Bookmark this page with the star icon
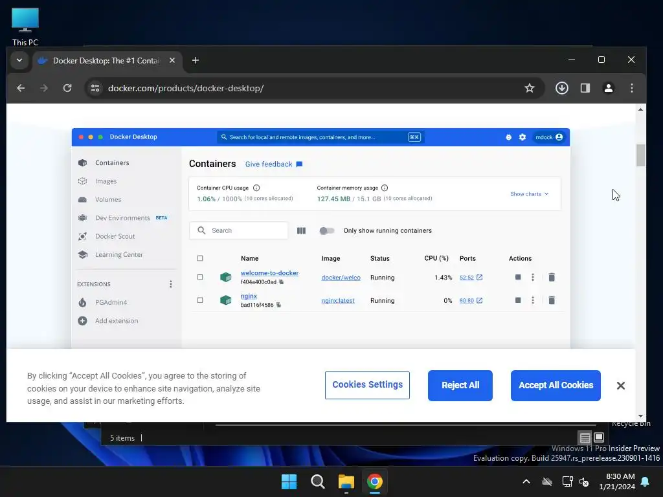 pos(530,88)
